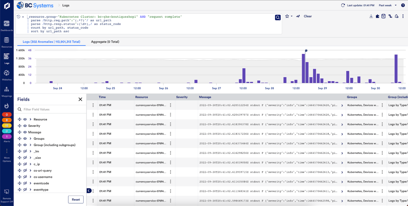Click the download icon in the toolbar
408x206 pixels.
point(371,16)
